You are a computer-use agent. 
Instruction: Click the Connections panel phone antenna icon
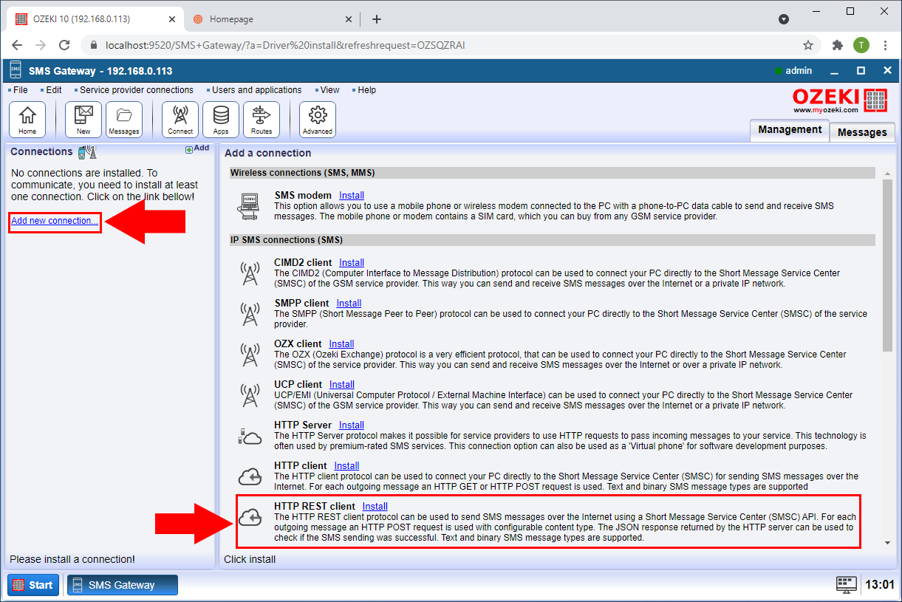point(87,152)
